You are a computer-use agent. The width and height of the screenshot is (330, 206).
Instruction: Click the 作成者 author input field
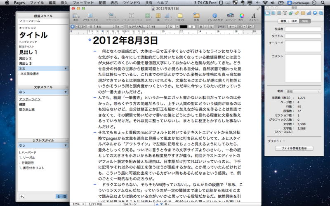pyautogui.click(x=303, y=29)
